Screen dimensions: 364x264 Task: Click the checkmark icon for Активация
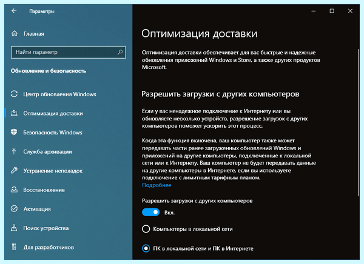click(x=14, y=209)
